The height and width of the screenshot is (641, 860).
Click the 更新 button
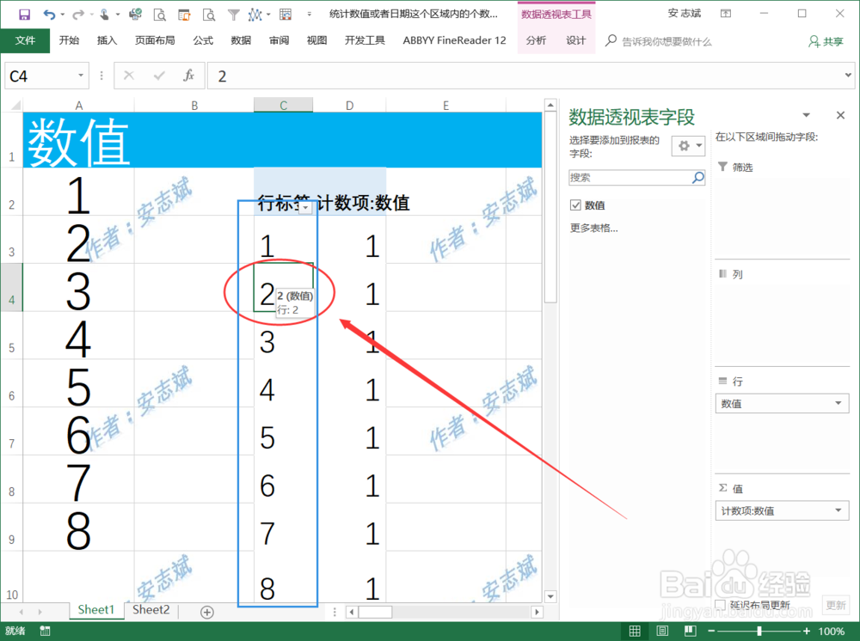click(836, 605)
